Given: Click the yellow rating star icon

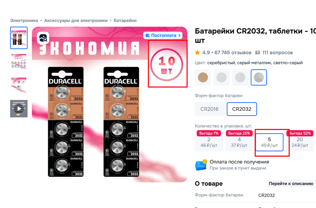Looking at the screenshot, I should click(197, 53).
